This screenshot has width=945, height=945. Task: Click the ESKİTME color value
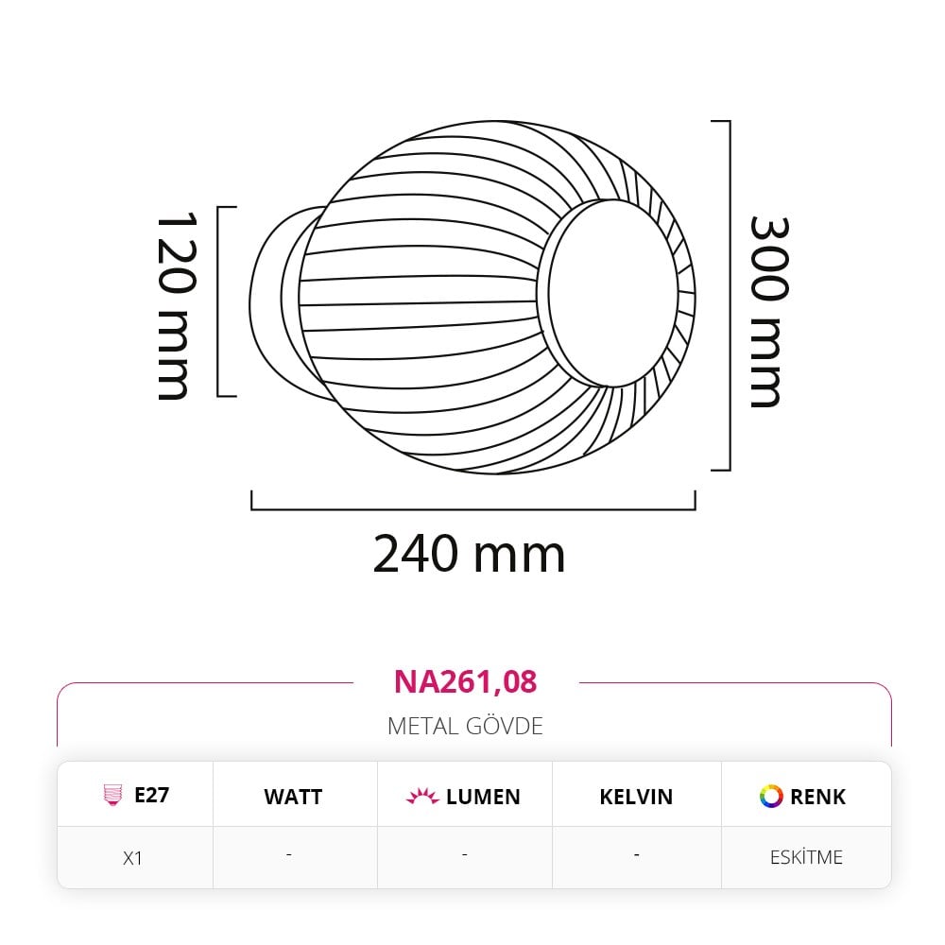(x=806, y=857)
